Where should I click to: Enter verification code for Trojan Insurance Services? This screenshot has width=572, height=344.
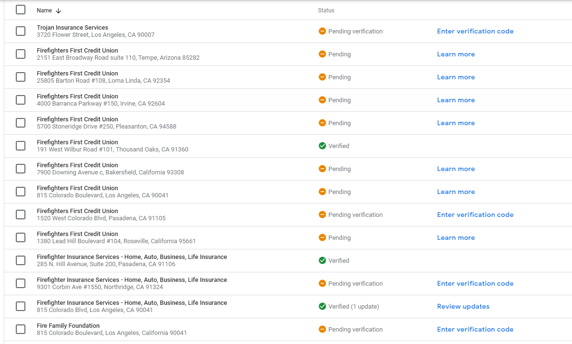475,31
